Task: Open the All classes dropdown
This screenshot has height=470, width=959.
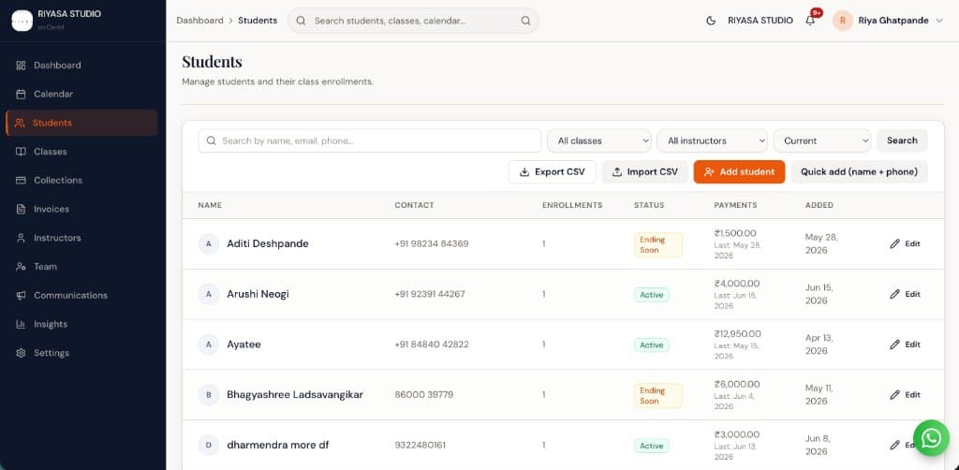Action: [599, 140]
